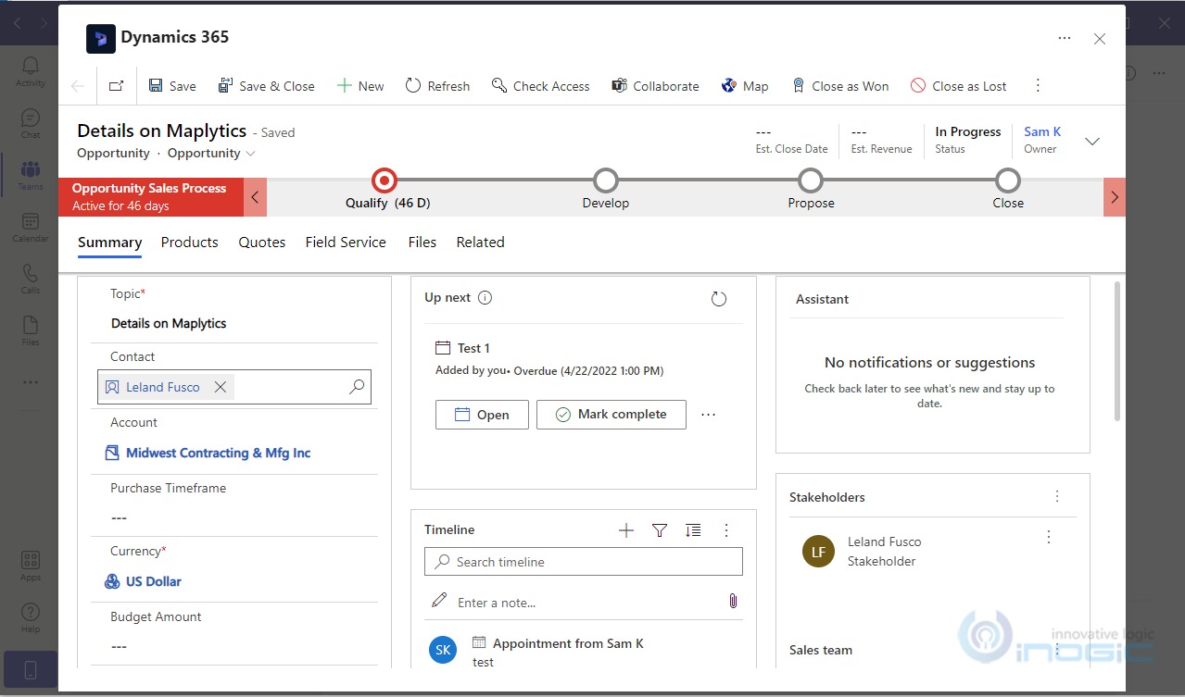Screen dimensions: 1185x697
Task: Open Sam K owner link
Action: (1042, 131)
